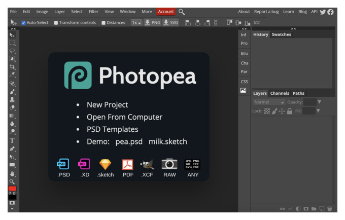
Task: Select the Type tool
Action: pos(12,140)
